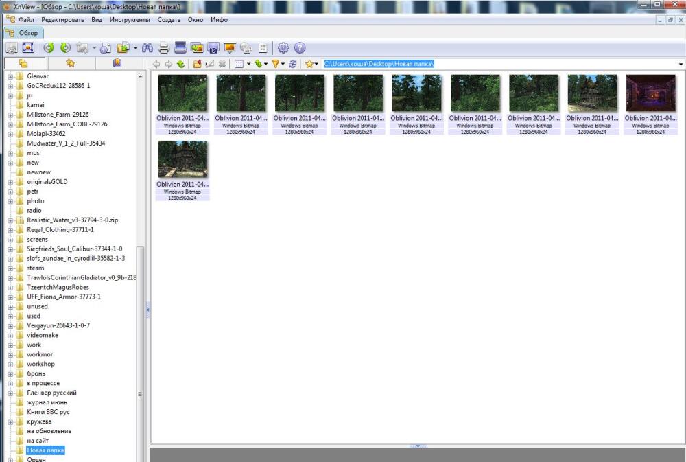
Task: Click the filter funnel icon
Action: [276, 65]
